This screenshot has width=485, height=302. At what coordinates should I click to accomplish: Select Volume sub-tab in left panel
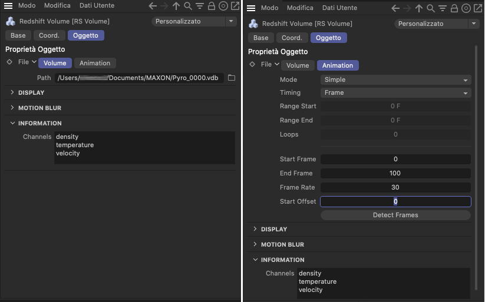click(55, 63)
